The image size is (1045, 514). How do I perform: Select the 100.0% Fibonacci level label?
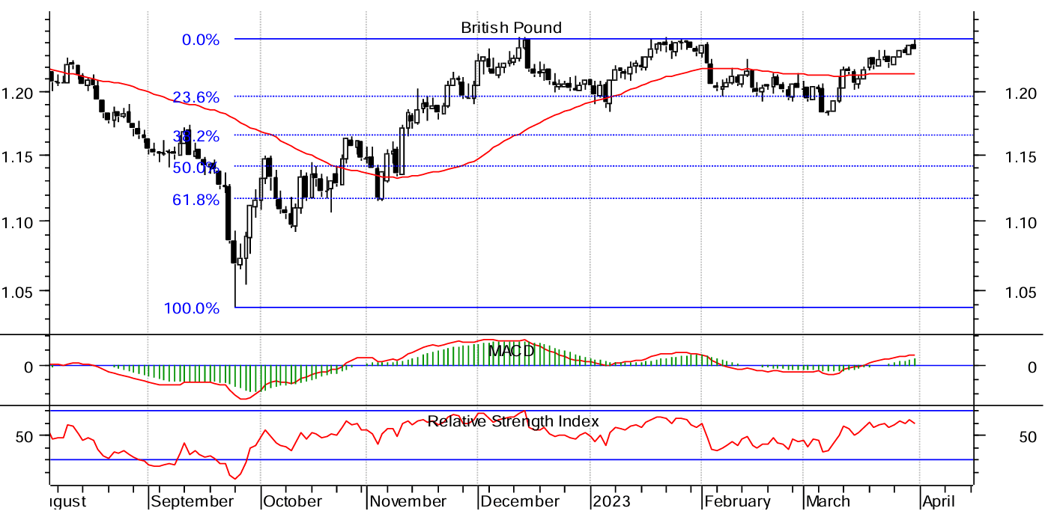point(192,308)
